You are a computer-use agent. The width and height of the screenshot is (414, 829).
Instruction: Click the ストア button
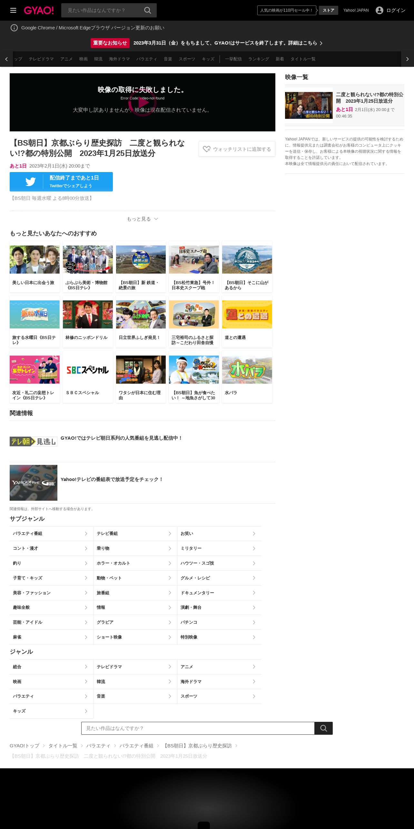pos(329,10)
